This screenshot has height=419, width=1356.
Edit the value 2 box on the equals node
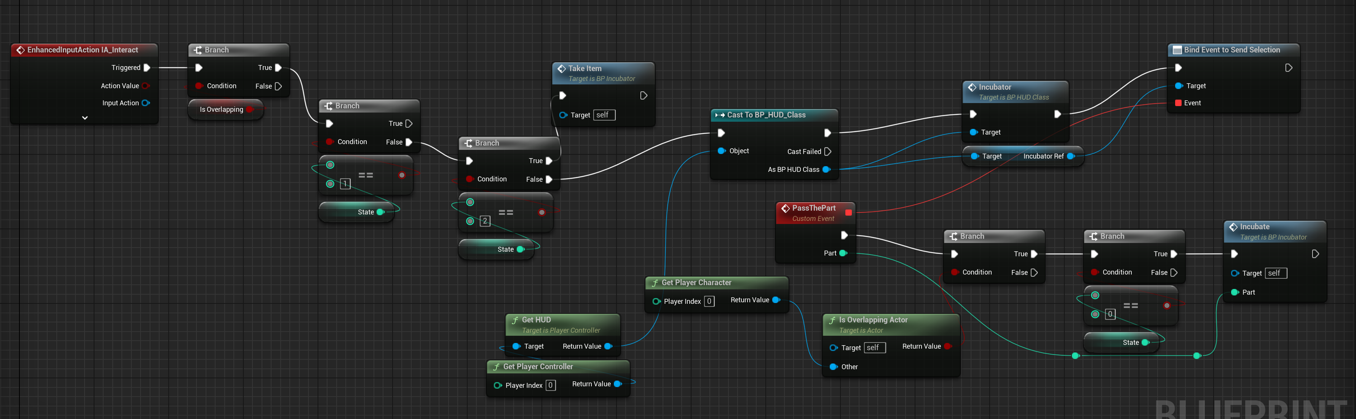tap(485, 221)
